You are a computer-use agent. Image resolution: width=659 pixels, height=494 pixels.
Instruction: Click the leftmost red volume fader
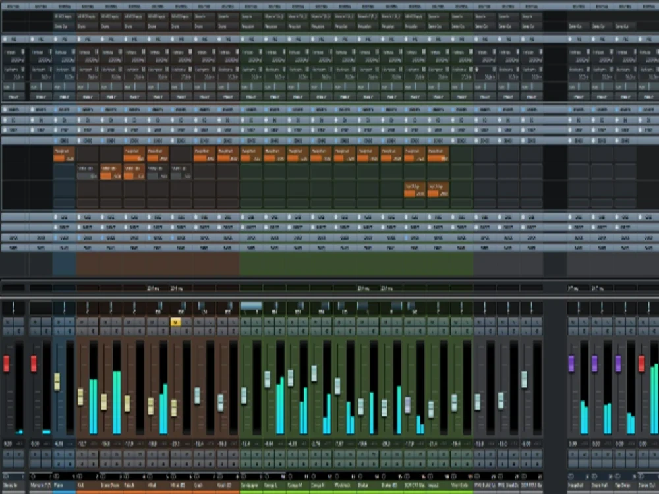pyautogui.click(x=6, y=364)
